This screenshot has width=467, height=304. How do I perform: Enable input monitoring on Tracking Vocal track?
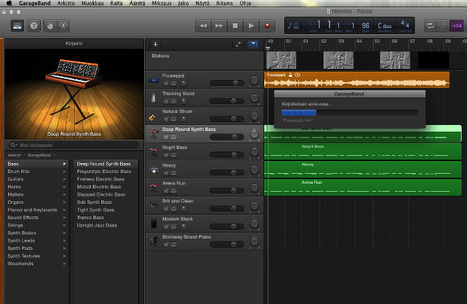point(183,102)
